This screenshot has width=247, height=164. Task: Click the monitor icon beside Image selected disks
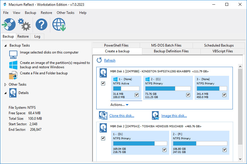13,54
